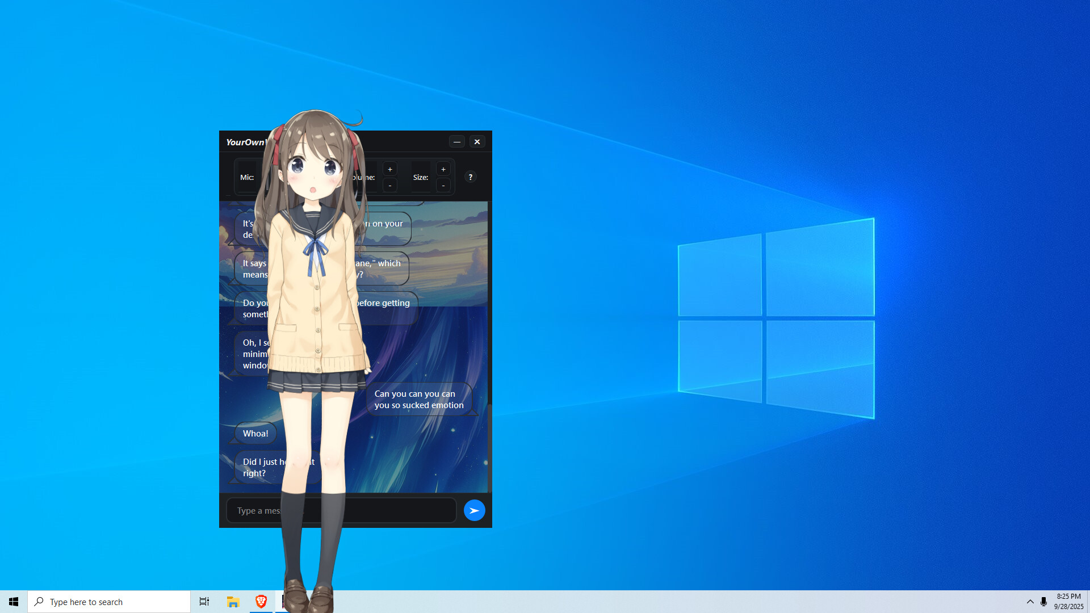1090x613 pixels.
Task: Decrease the character Size with the - button
Action: (x=443, y=185)
